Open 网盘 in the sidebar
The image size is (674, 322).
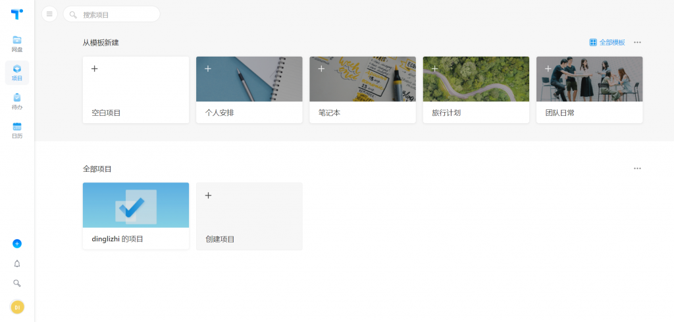[x=17, y=44]
